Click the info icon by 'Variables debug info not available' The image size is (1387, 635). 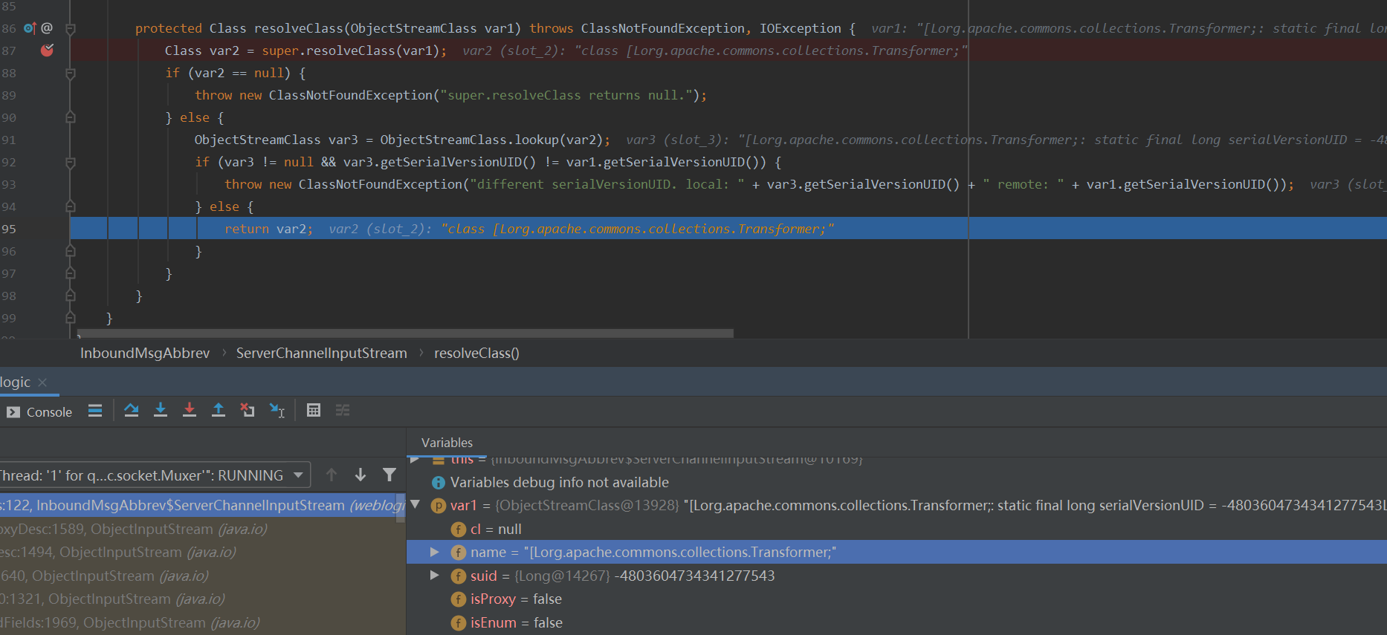click(439, 483)
